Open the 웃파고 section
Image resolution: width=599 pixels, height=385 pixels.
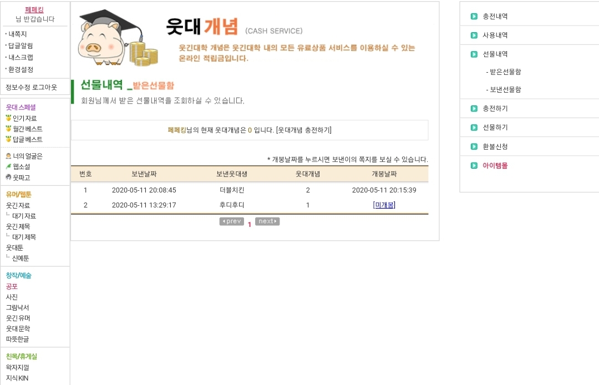click(x=22, y=178)
